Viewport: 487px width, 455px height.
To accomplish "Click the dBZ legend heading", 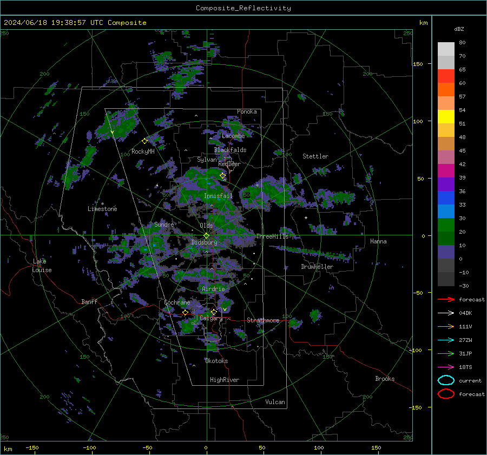I will pyautogui.click(x=459, y=29).
